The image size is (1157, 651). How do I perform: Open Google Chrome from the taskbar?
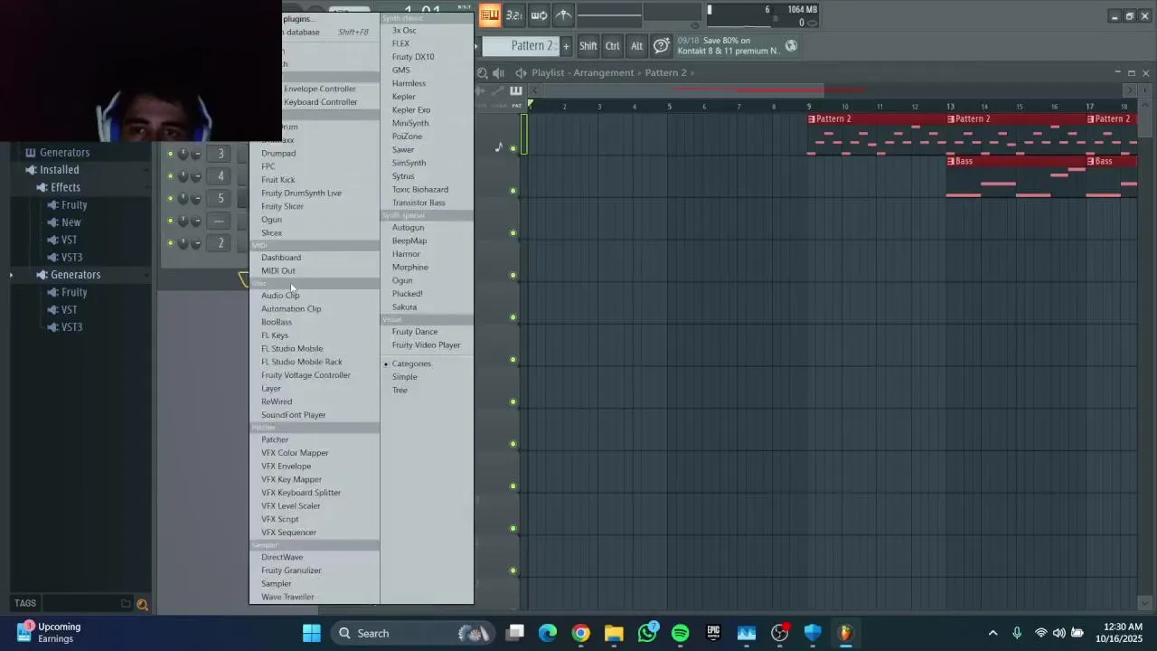tap(581, 634)
